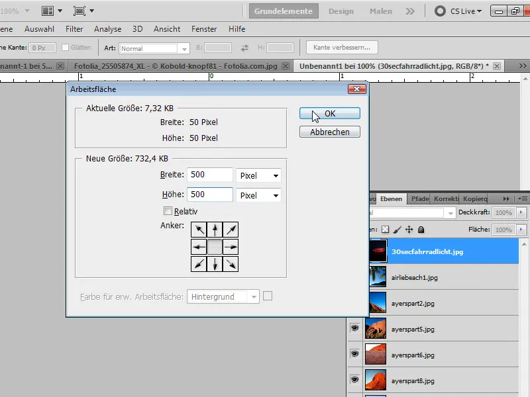This screenshot has height=397, width=530.
Task: Hide the ayerspart8.jpg layer
Action: pos(354,380)
